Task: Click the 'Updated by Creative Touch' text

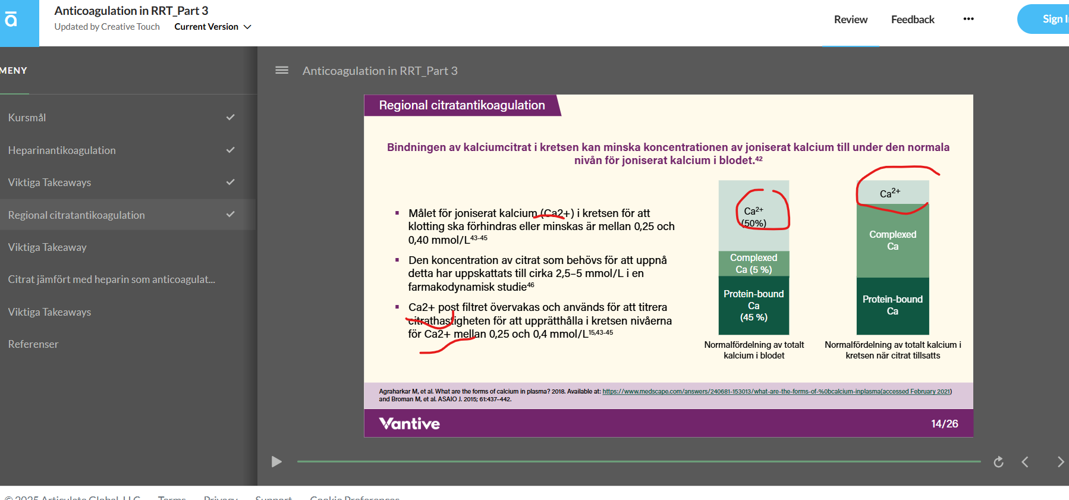Action: tap(107, 27)
